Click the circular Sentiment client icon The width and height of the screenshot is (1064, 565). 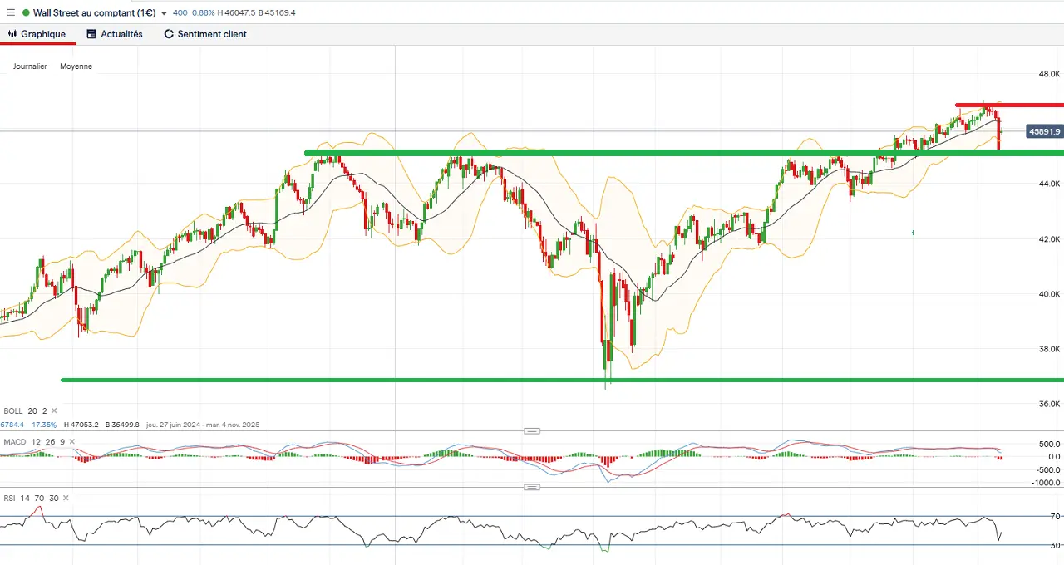tap(169, 34)
